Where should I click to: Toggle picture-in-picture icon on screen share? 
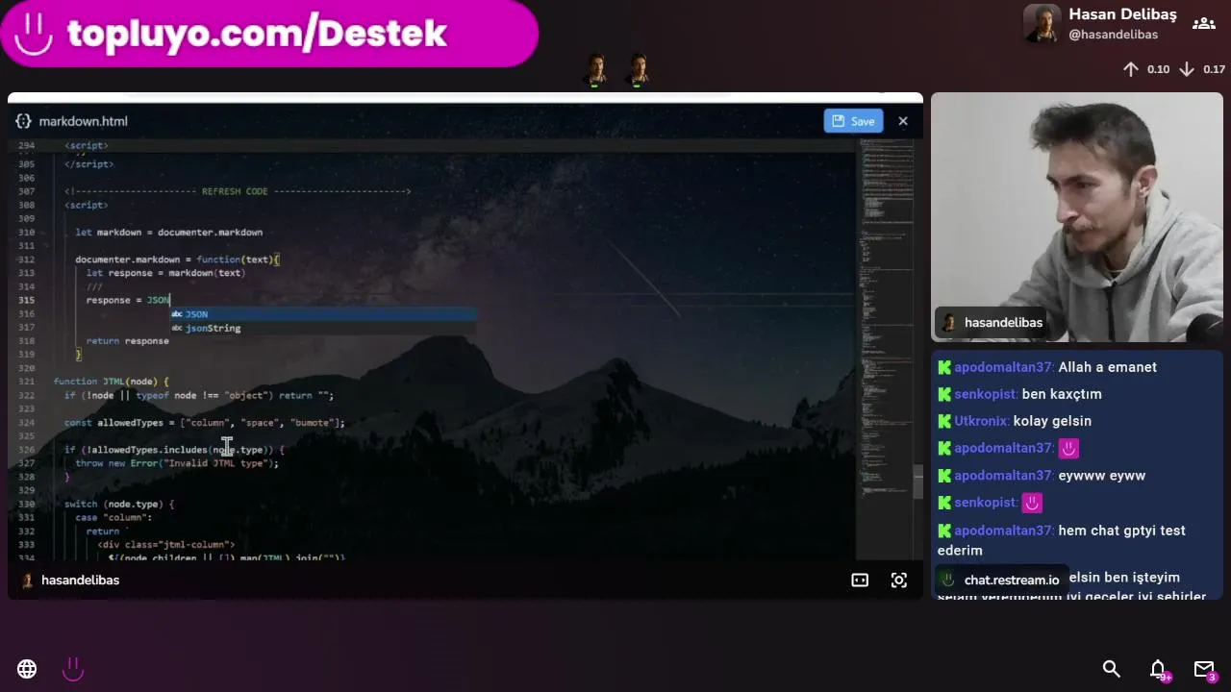pos(860,581)
